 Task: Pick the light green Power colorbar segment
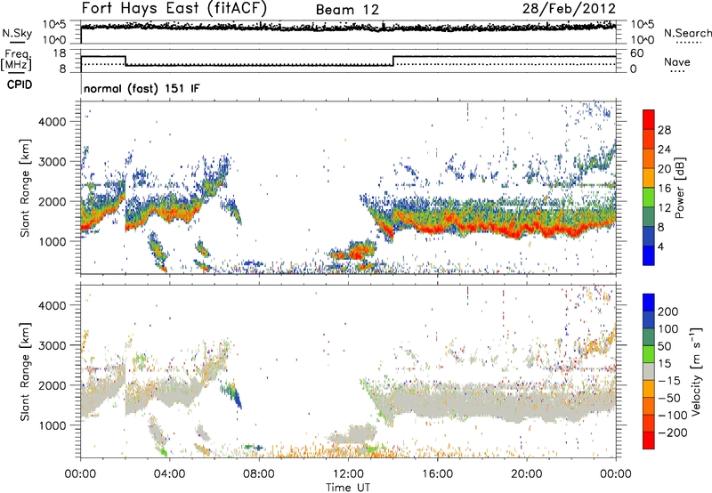649,197
